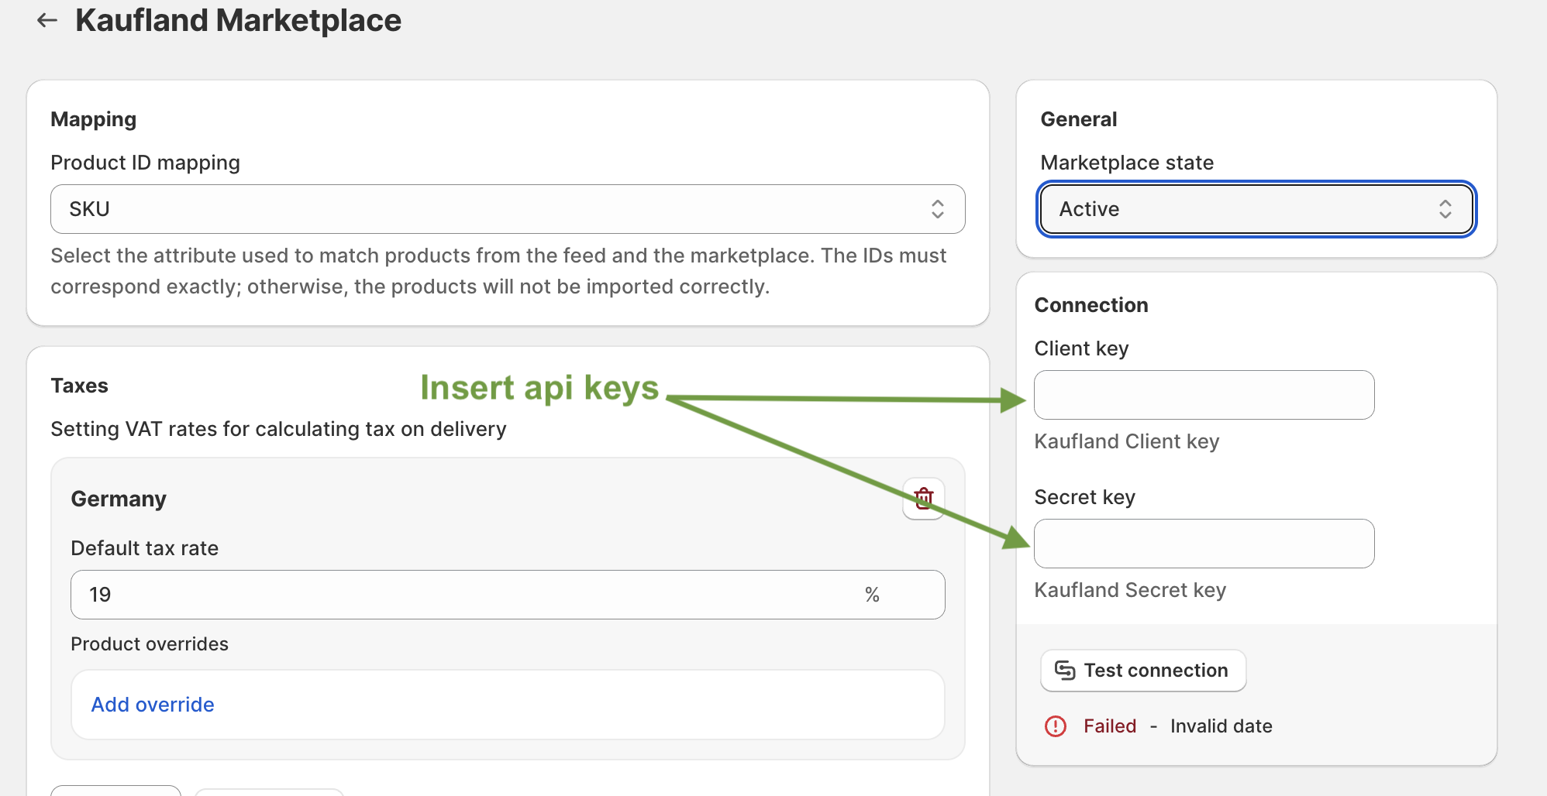Focus the Client key input field
The height and width of the screenshot is (796, 1547).
[x=1204, y=395]
